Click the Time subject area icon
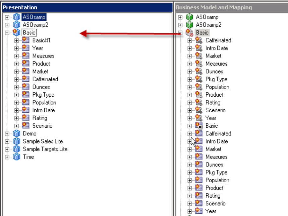This screenshot has width=288, height=216. pos(16,157)
